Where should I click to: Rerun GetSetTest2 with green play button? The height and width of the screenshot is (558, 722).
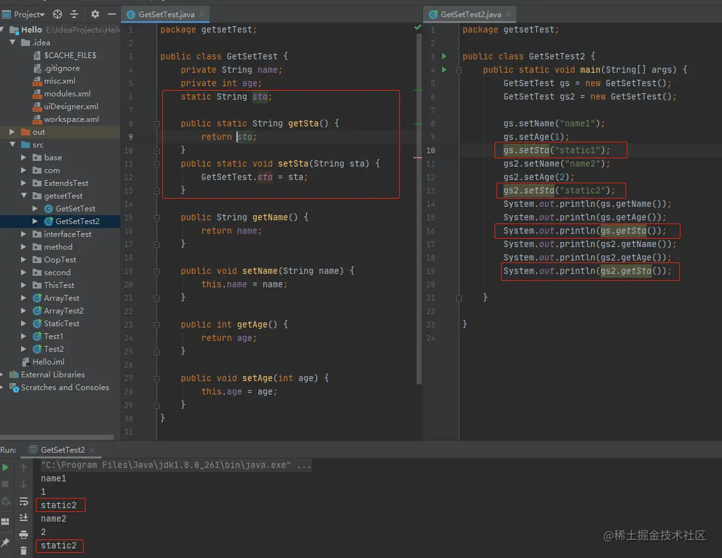coord(6,468)
